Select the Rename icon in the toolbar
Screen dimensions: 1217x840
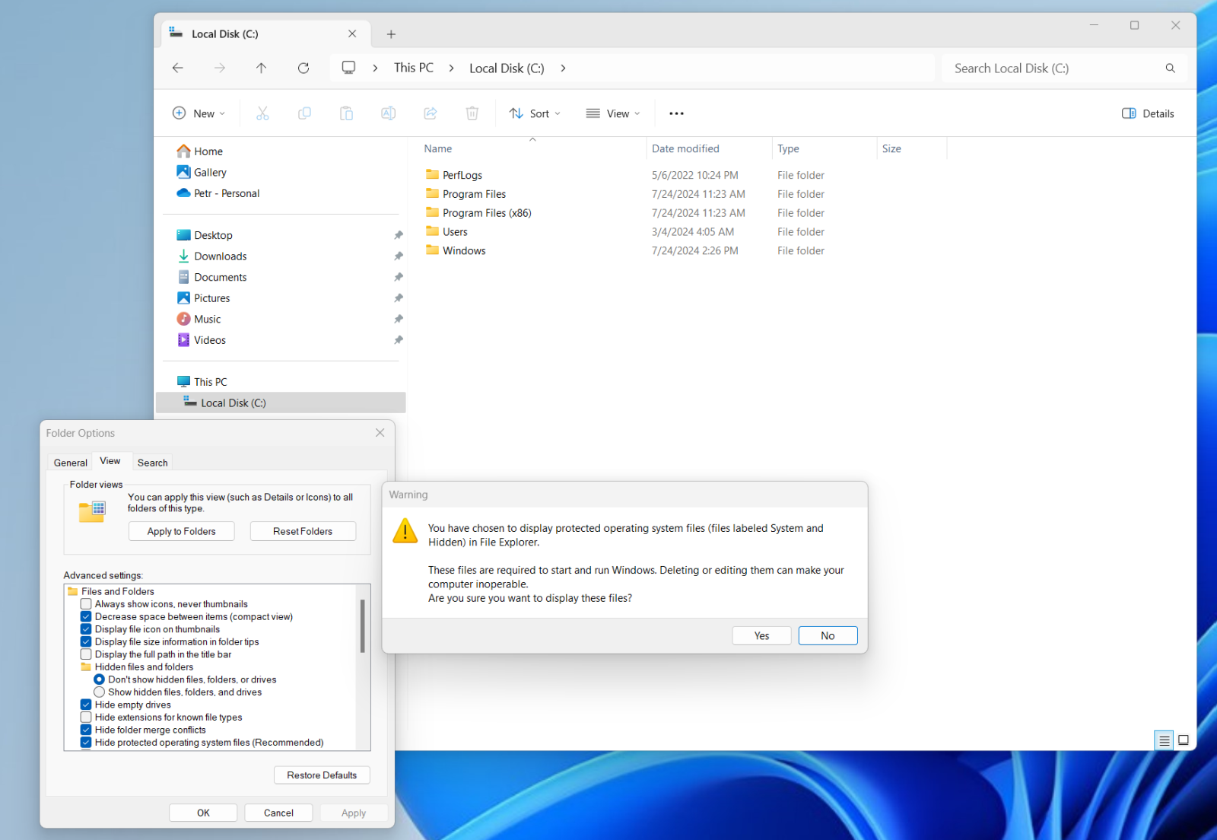(388, 113)
